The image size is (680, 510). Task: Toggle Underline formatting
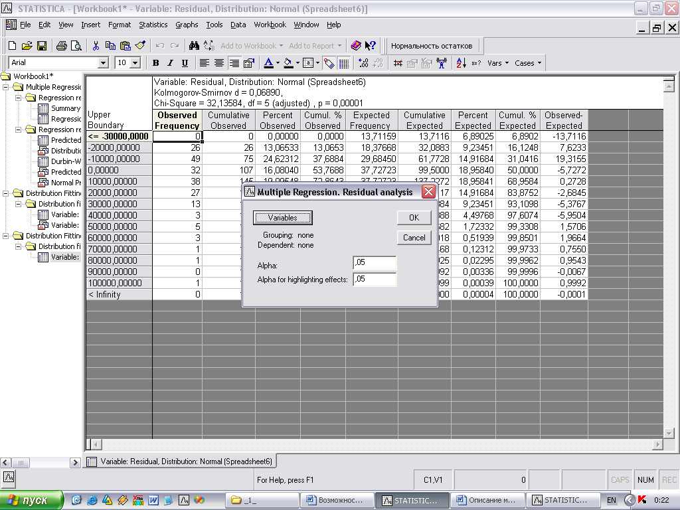click(x=185, y=63)
